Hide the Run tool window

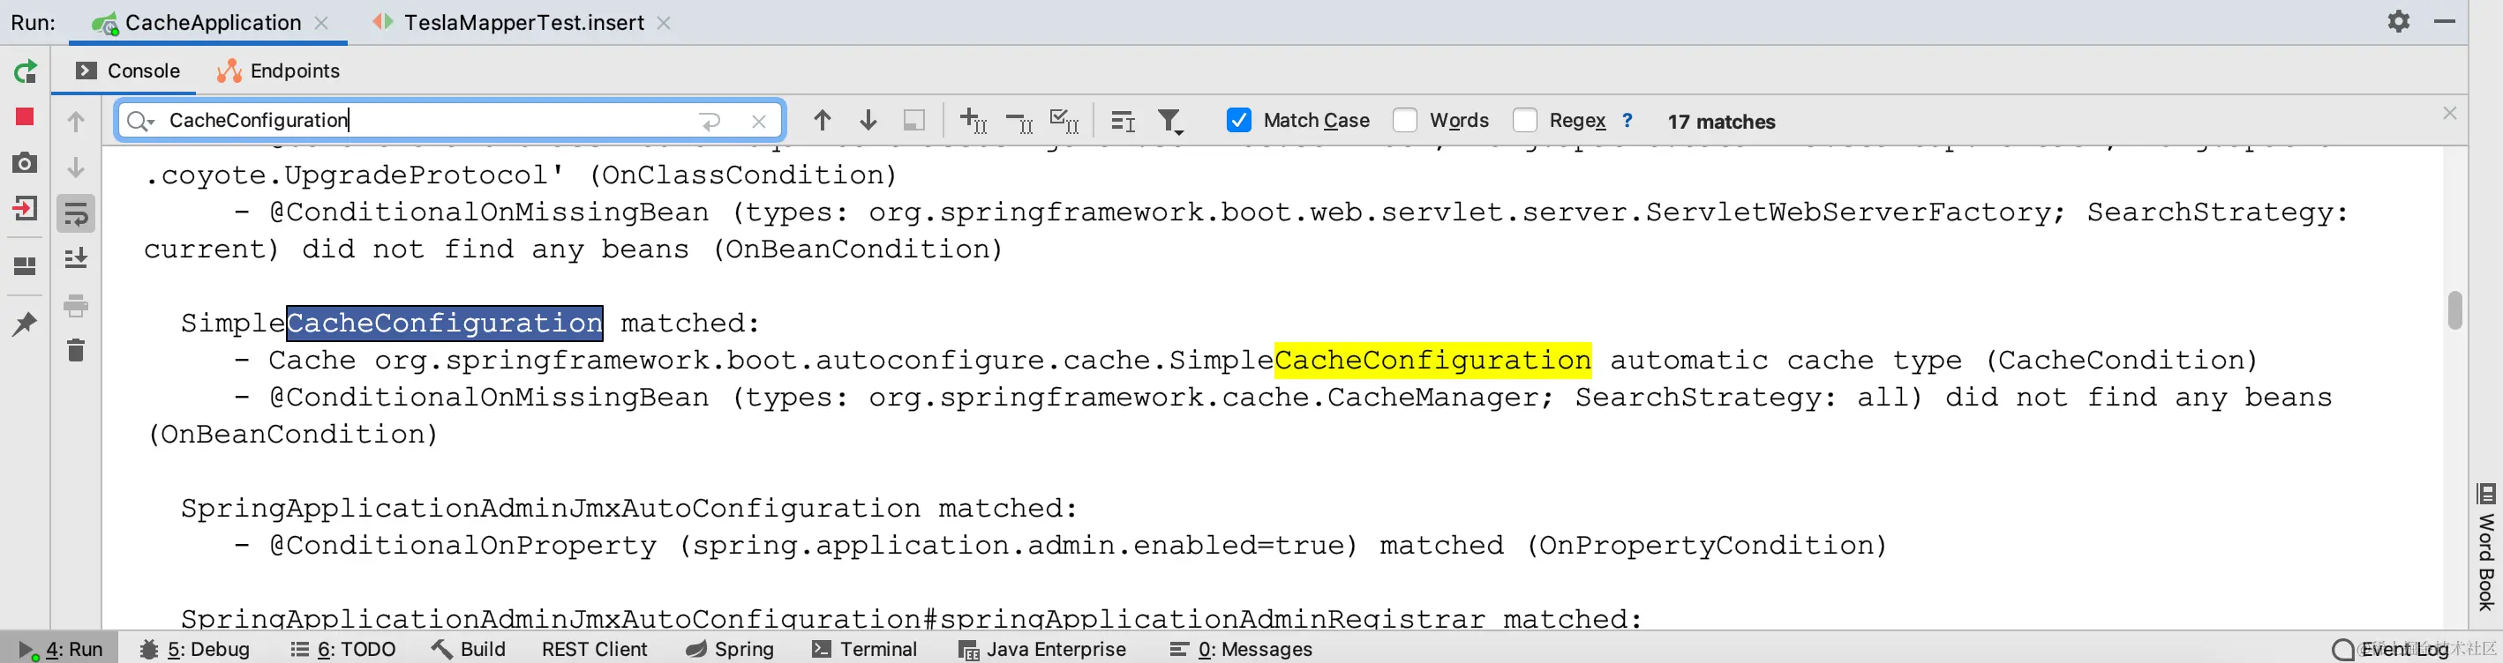pos(2445,21)
